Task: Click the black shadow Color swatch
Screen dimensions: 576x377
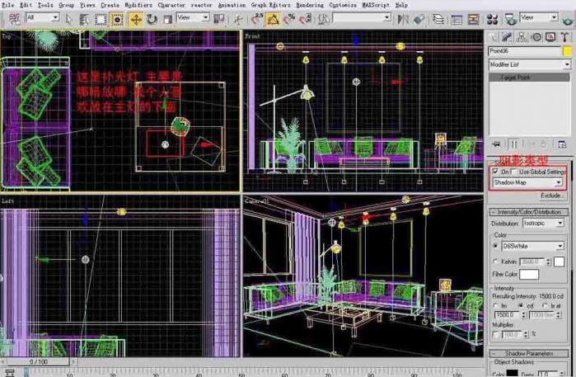Action: 512,374
